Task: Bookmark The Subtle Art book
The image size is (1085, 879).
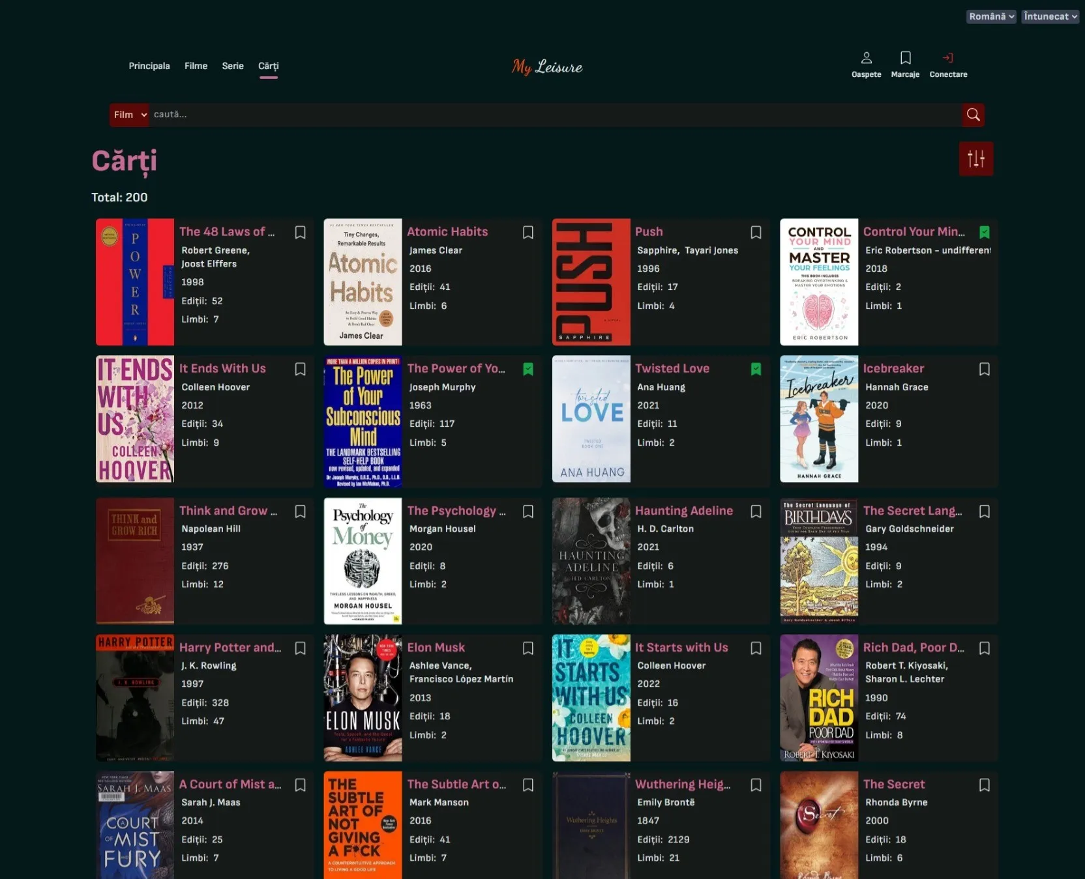Action: tap(528, 785)
